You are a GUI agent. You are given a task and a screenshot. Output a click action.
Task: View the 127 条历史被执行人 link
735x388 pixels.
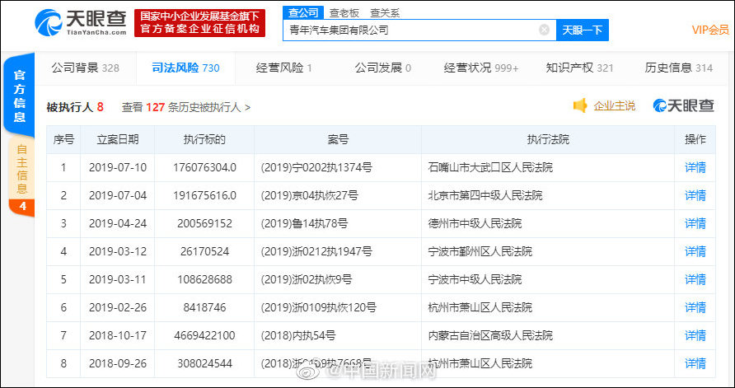click(186, 107)
